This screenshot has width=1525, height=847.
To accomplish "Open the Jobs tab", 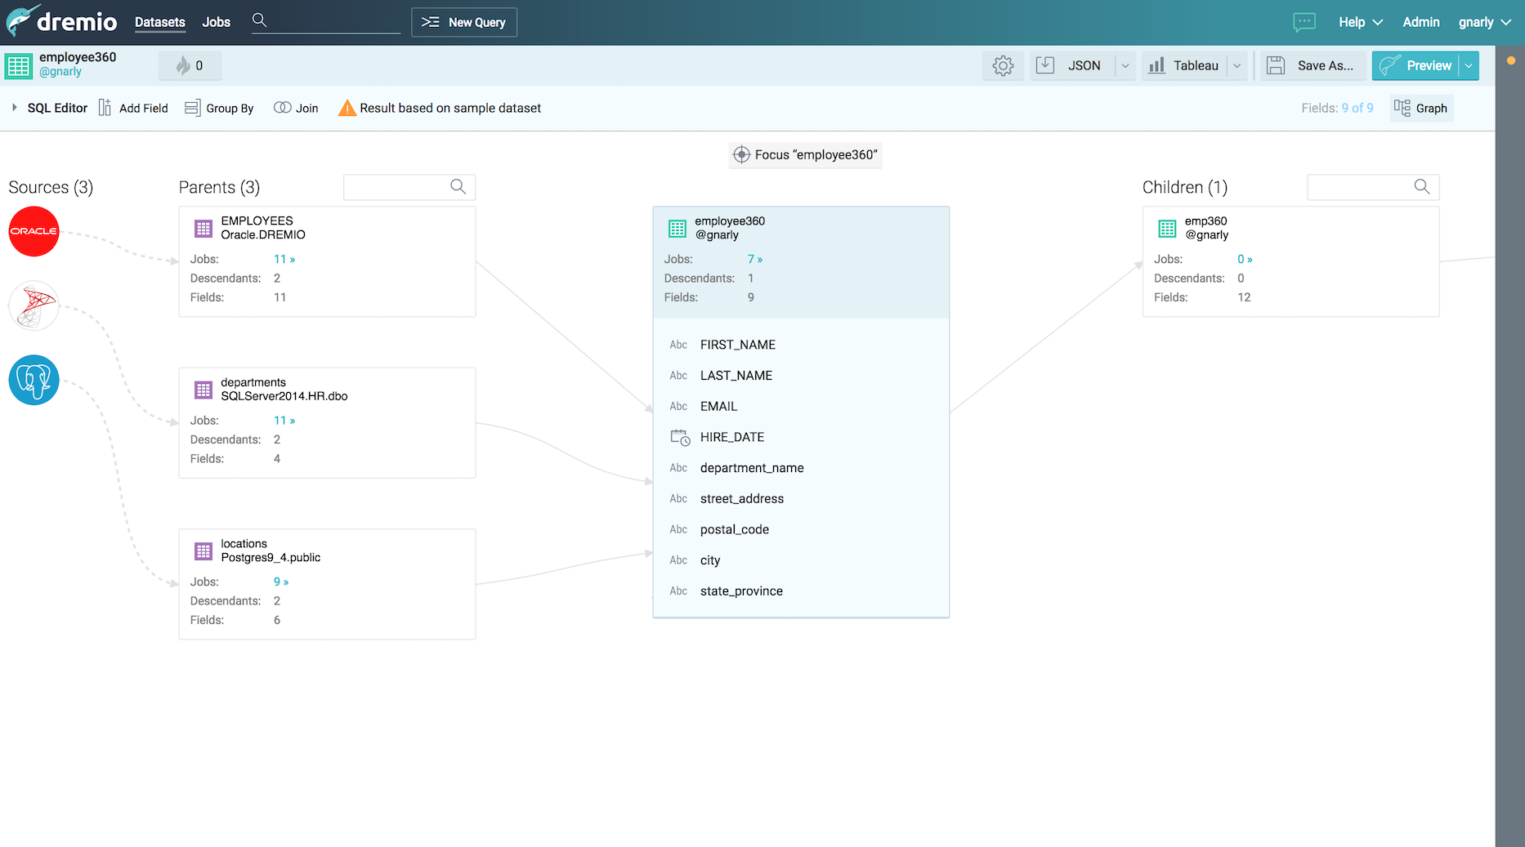I will (217, 22).
